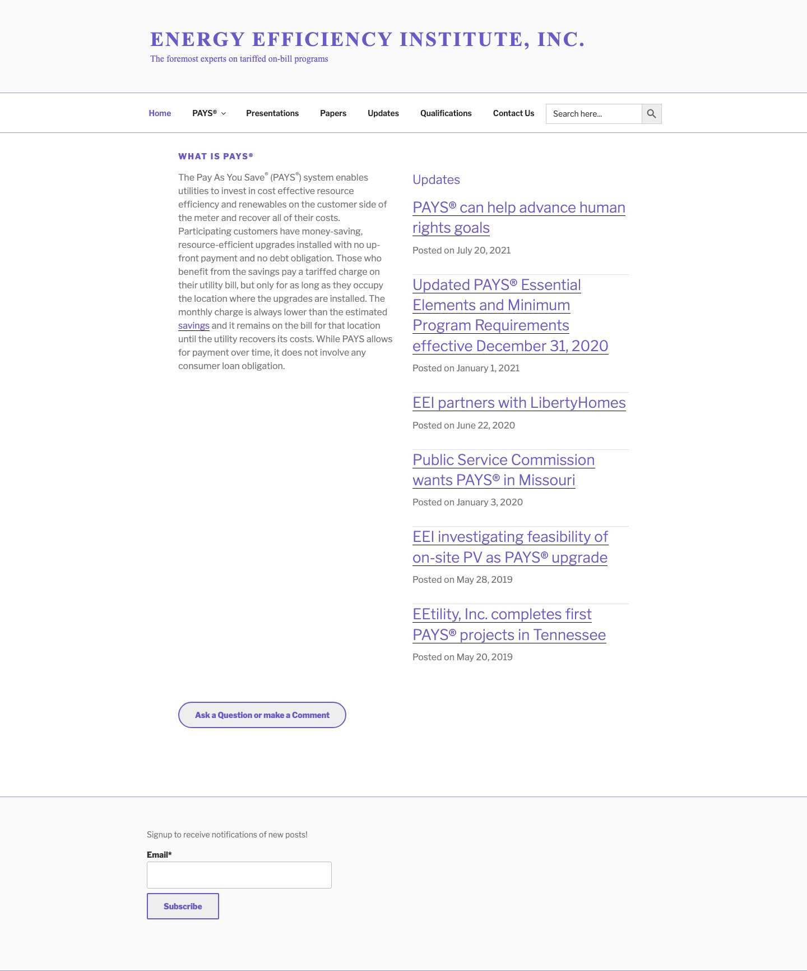Click 'Signup to receive notifications' text
807x971 pixels.
[227, 835]
